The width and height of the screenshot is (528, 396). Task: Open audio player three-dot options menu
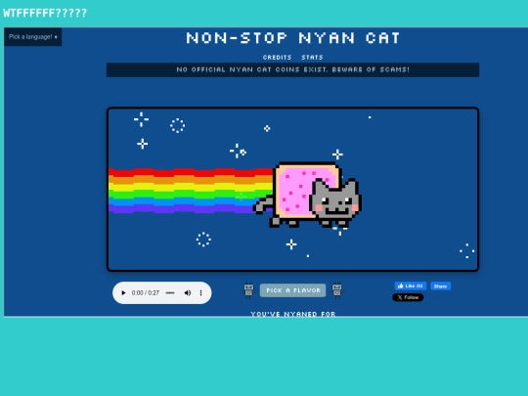201,293
